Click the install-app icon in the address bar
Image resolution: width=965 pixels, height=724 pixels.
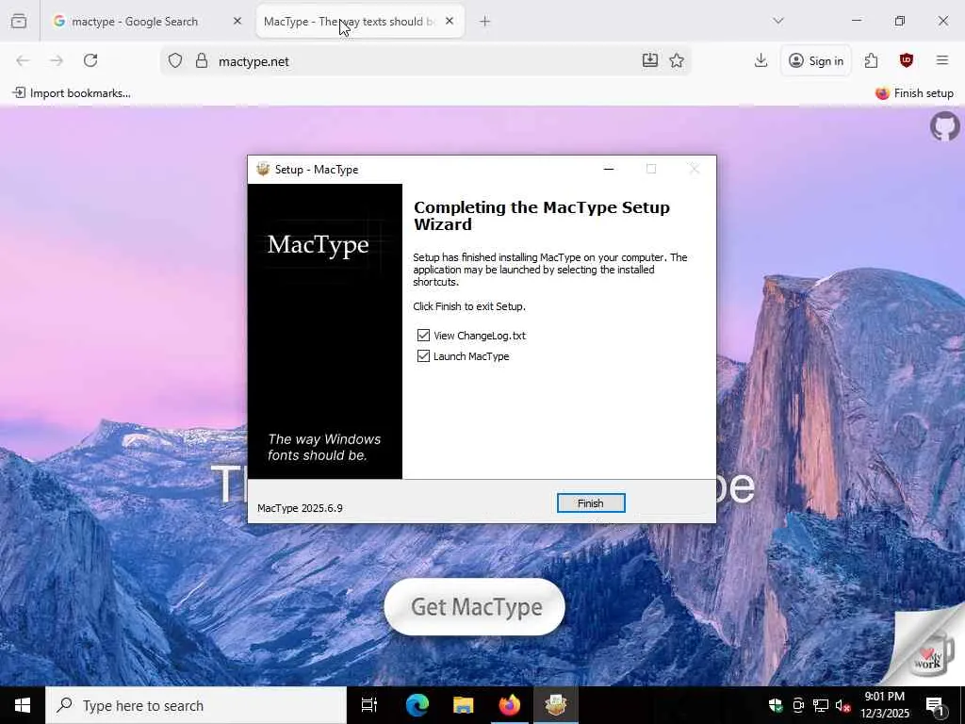[650, 60]
